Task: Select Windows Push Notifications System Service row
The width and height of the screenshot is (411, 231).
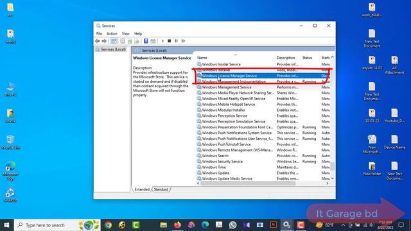Action: point(263,133)
